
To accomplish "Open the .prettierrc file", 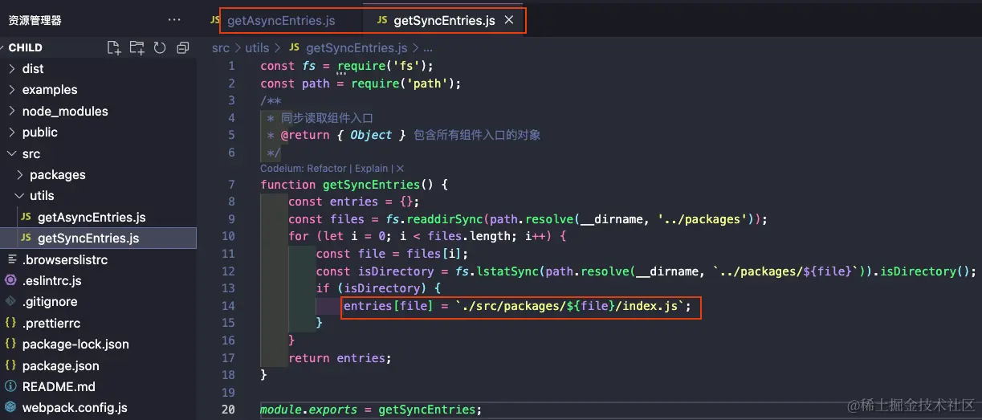I will click(51, 324).
